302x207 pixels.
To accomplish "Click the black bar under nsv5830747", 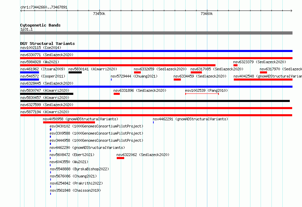I will (x=46, y=94).
